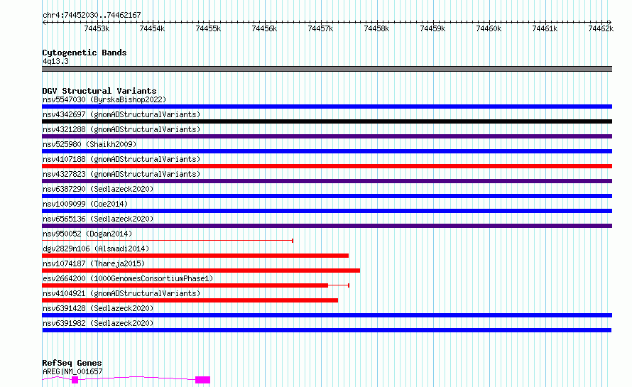Click the 74460k ruler tick label
Image resolution: width=632 pixels, height=387 pixels.
tap(489, 28)
